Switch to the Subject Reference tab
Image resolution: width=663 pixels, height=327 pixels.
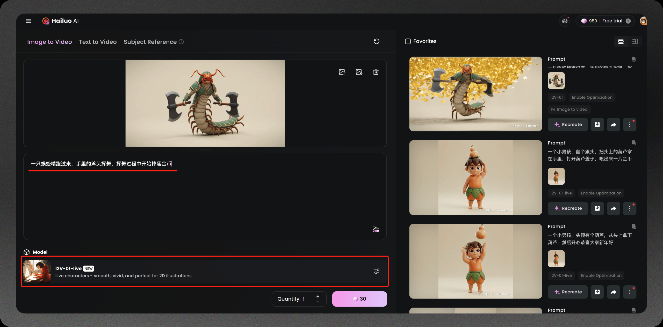pos(150,42)
